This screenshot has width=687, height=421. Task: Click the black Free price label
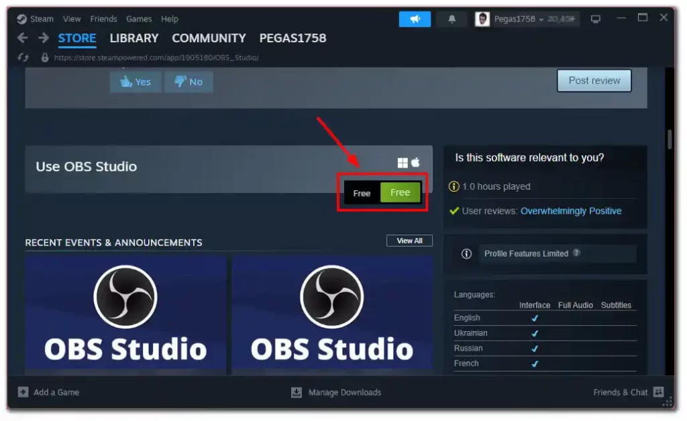point(362,193)
